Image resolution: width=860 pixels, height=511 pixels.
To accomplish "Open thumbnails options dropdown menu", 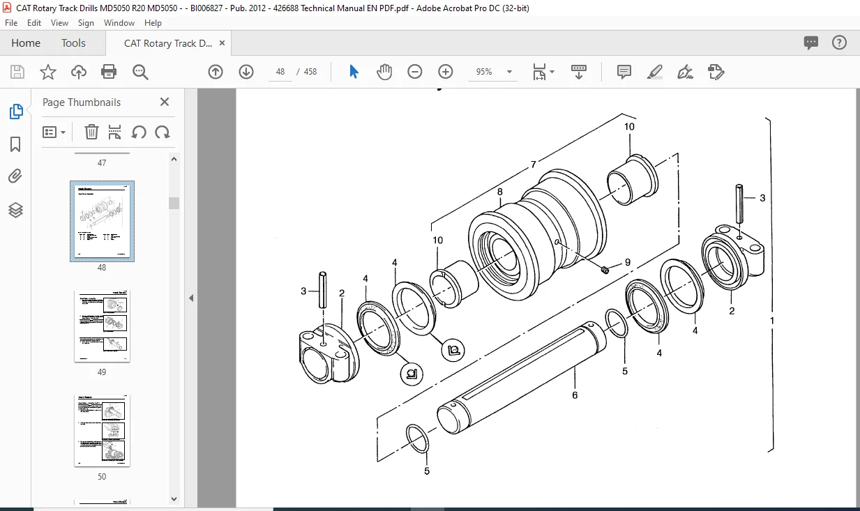I will coord(54,132).
